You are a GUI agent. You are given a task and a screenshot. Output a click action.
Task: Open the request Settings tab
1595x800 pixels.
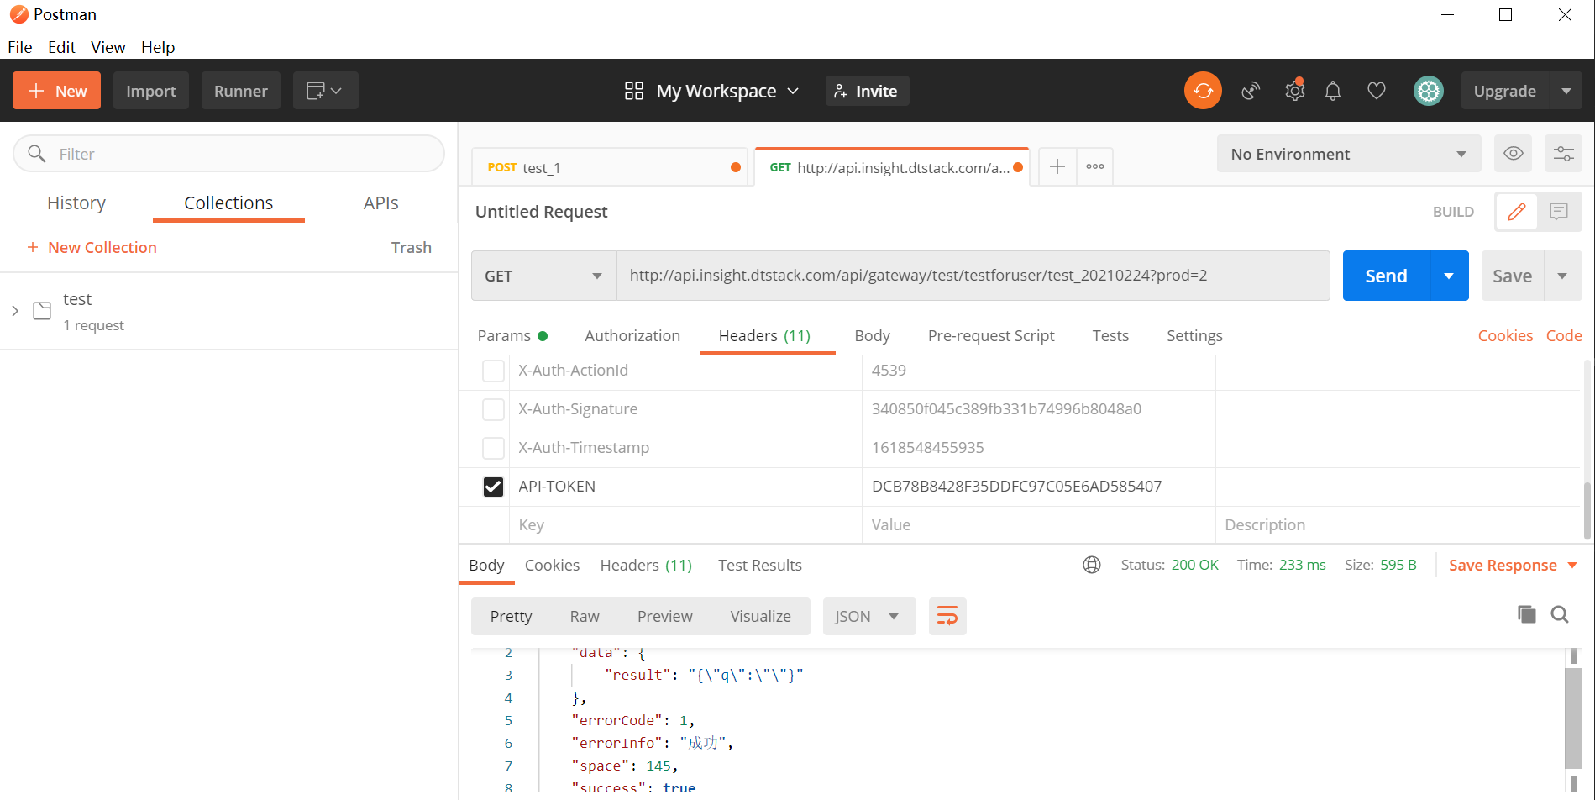coord(1194,335)
